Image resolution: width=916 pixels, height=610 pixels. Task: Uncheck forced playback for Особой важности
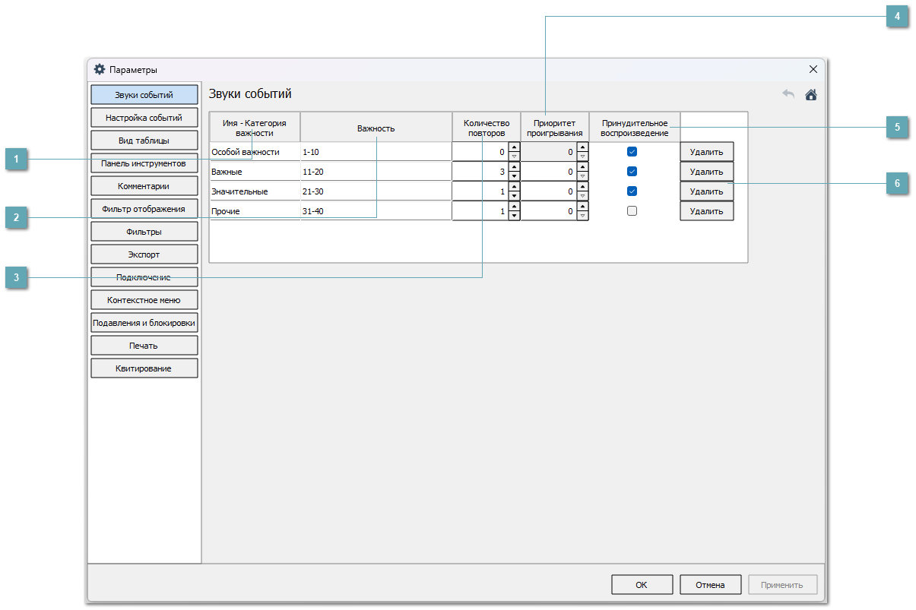pos(632,152)
